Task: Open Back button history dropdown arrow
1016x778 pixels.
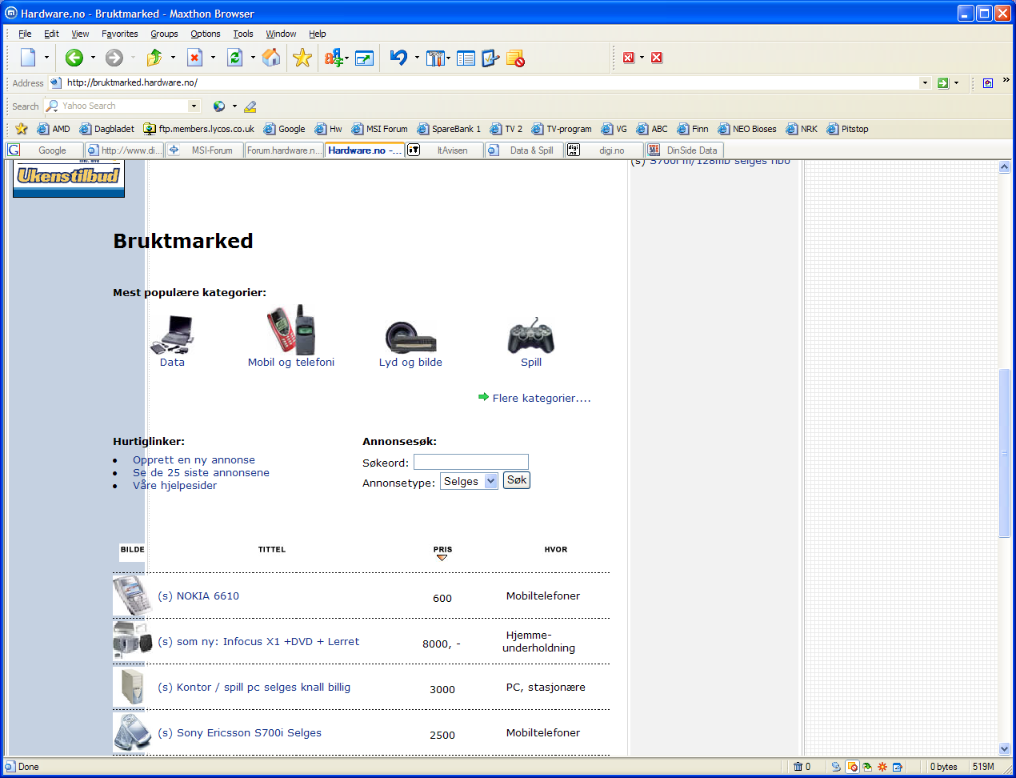Action: [93, 58]
